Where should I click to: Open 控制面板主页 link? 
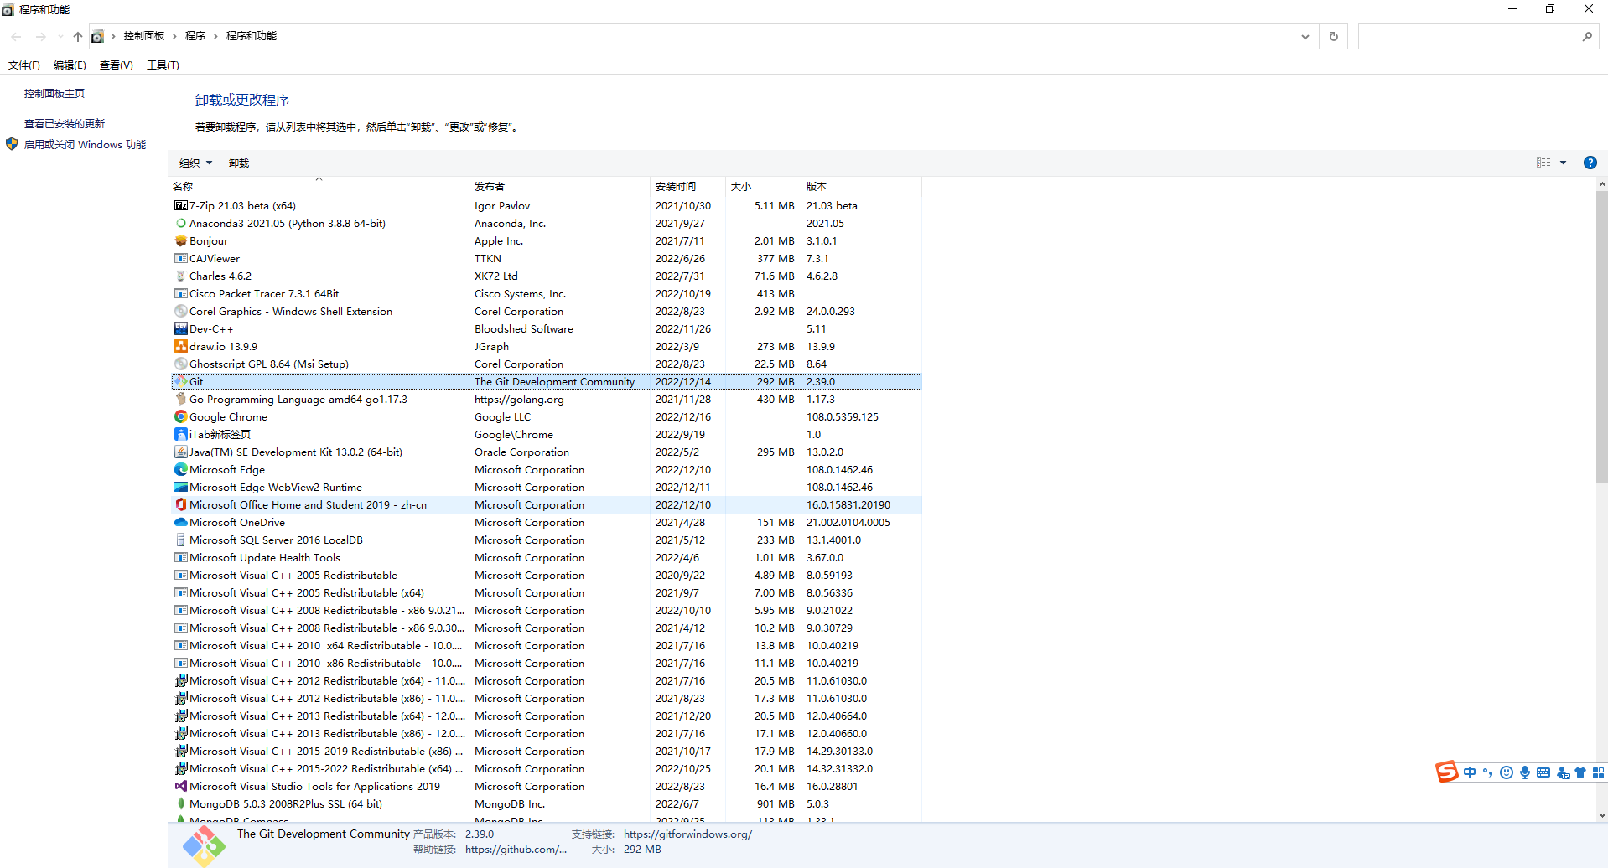click(x=54, y=93)
